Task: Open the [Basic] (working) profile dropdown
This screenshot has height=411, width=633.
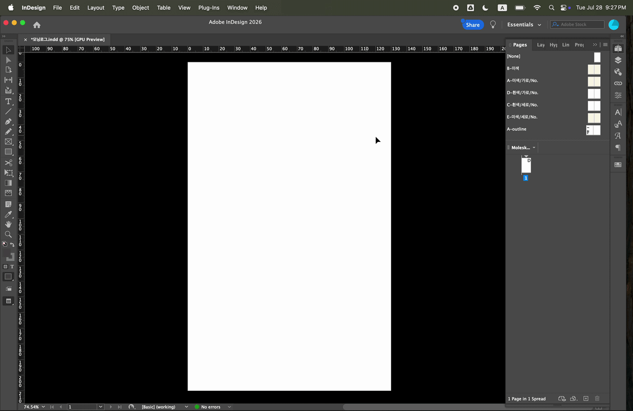Action: (186, 407)
